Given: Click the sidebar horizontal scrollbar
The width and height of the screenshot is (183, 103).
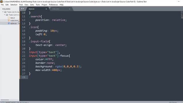Looking at the screenshot, I should pos(5,100).
